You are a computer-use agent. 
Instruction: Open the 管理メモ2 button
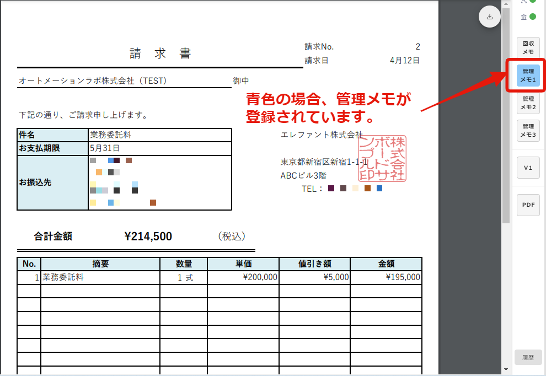(x=528, y=103)
